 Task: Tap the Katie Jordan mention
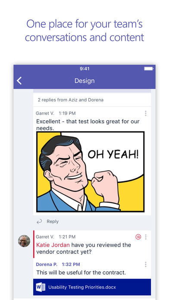(53, 245)
